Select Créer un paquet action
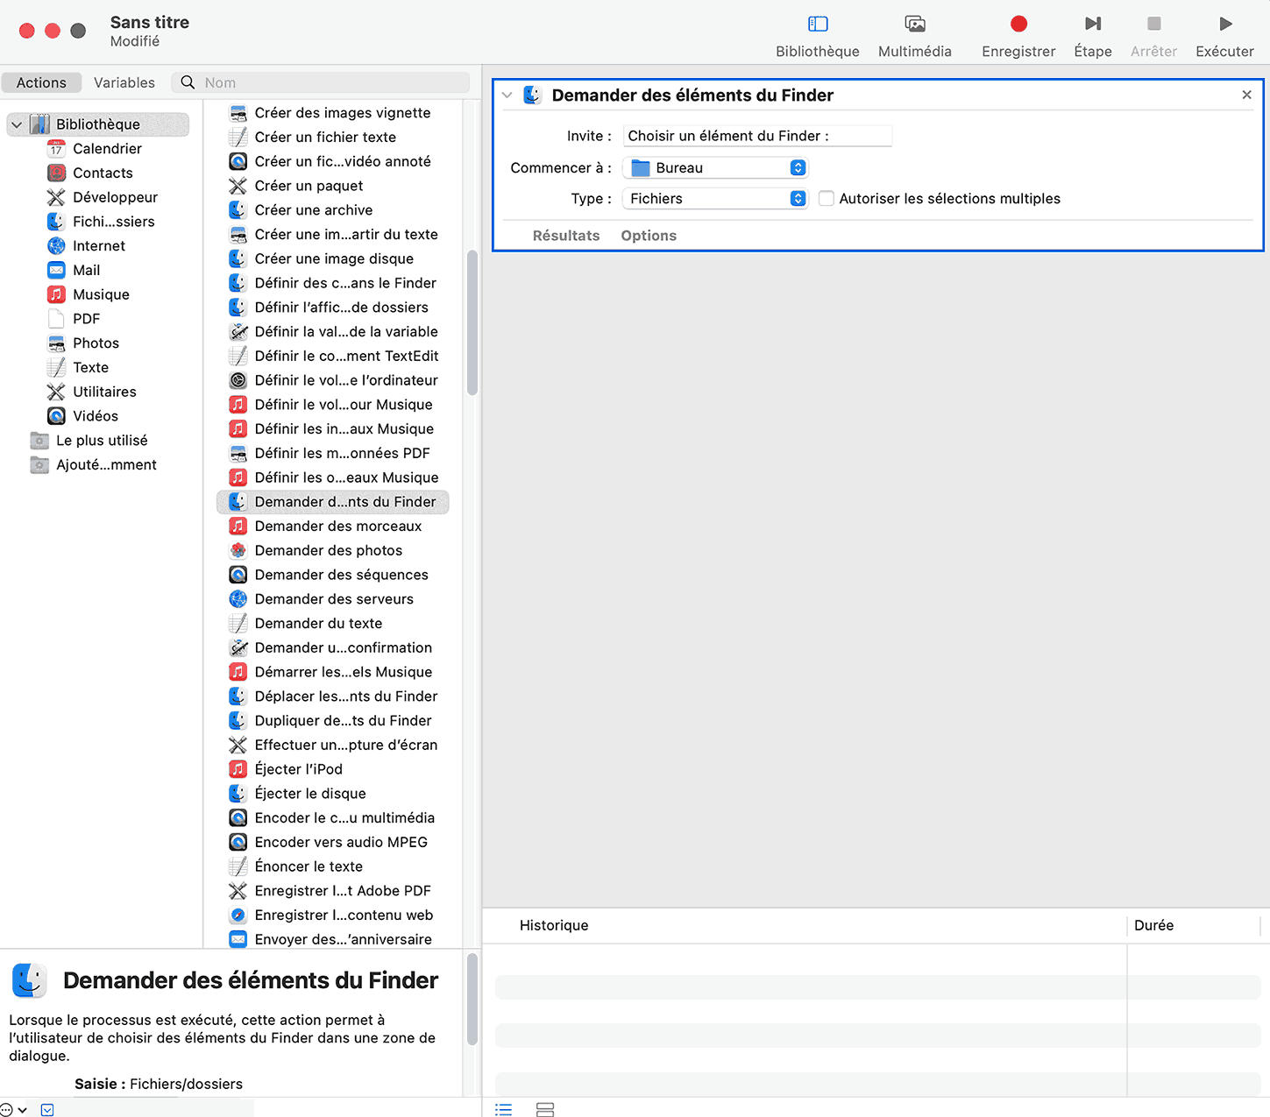Viewport: 1270px width, 1117px height. tap(309, 186)
